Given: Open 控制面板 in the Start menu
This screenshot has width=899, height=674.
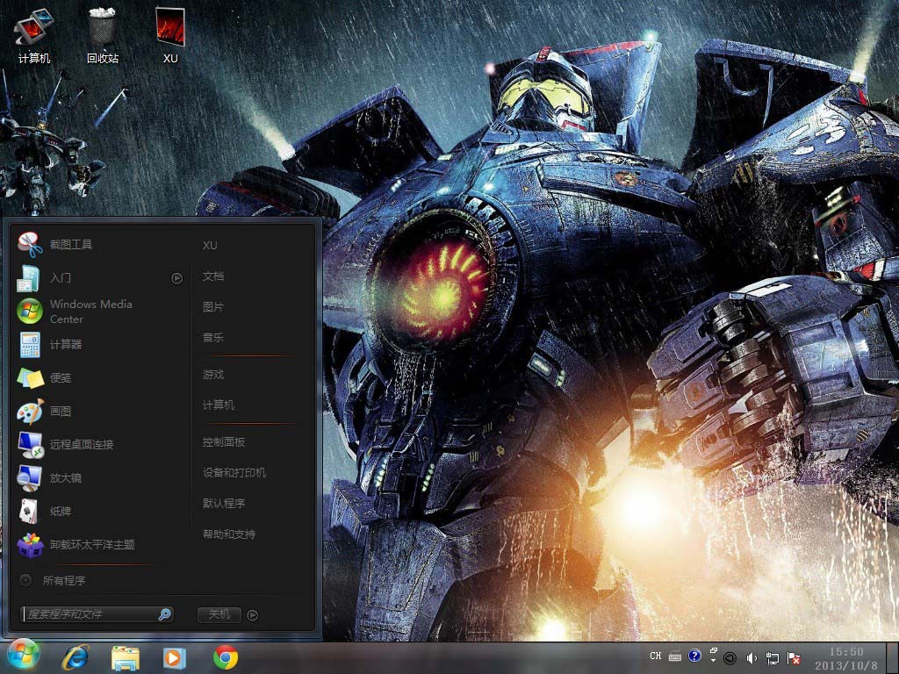Looking at the screenshot, I should pyautogui.click(x=224, y=442).
